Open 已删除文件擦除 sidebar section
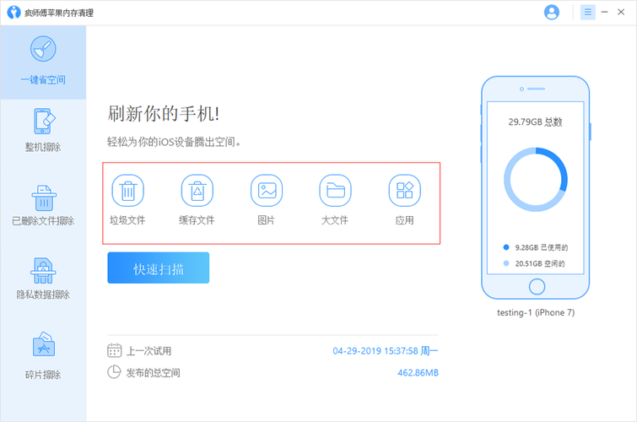 pos(43,205)
